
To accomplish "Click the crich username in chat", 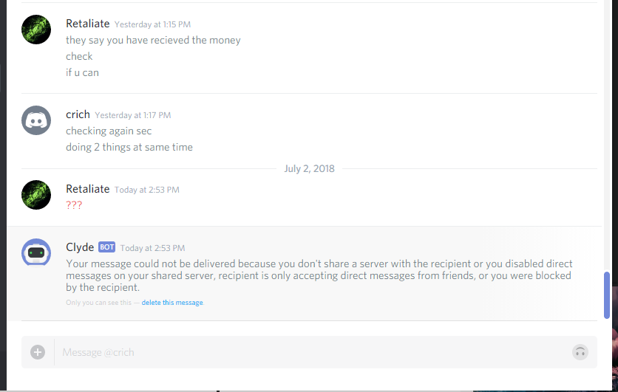I will (x=78, y=114).
